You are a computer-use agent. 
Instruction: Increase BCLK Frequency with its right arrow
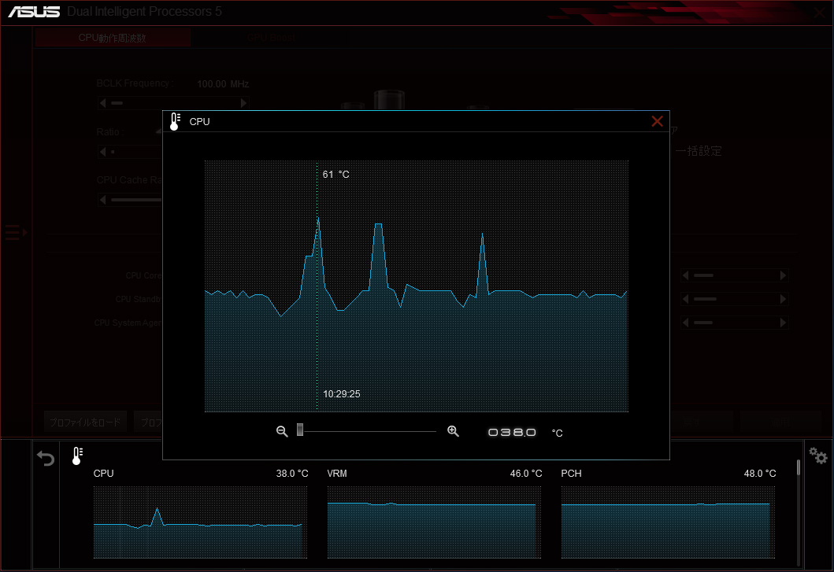243,103
